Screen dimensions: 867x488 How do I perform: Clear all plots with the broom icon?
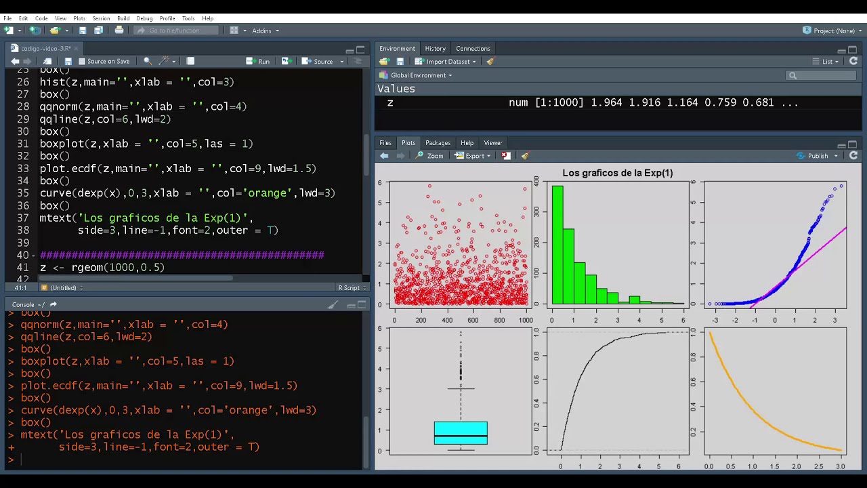click(524, 156)
